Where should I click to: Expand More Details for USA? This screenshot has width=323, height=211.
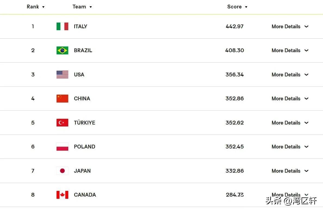point(290,75)
